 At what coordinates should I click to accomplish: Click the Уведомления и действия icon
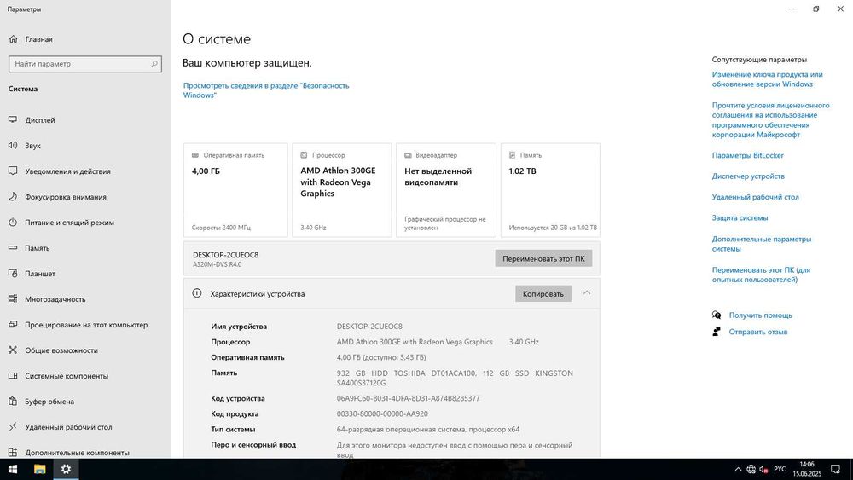pyautogui.click(x=13, y=171)
